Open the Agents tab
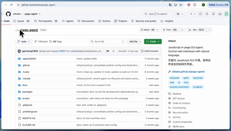The image size is (231, 131). point(68,21)
